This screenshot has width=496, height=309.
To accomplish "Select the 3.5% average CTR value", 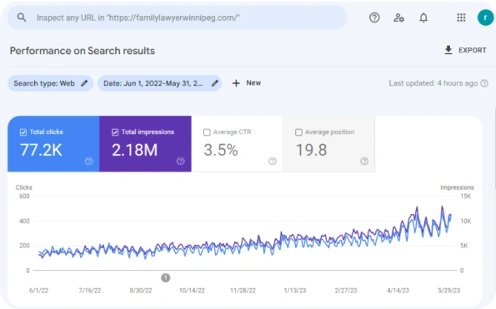I will [220, 150].
